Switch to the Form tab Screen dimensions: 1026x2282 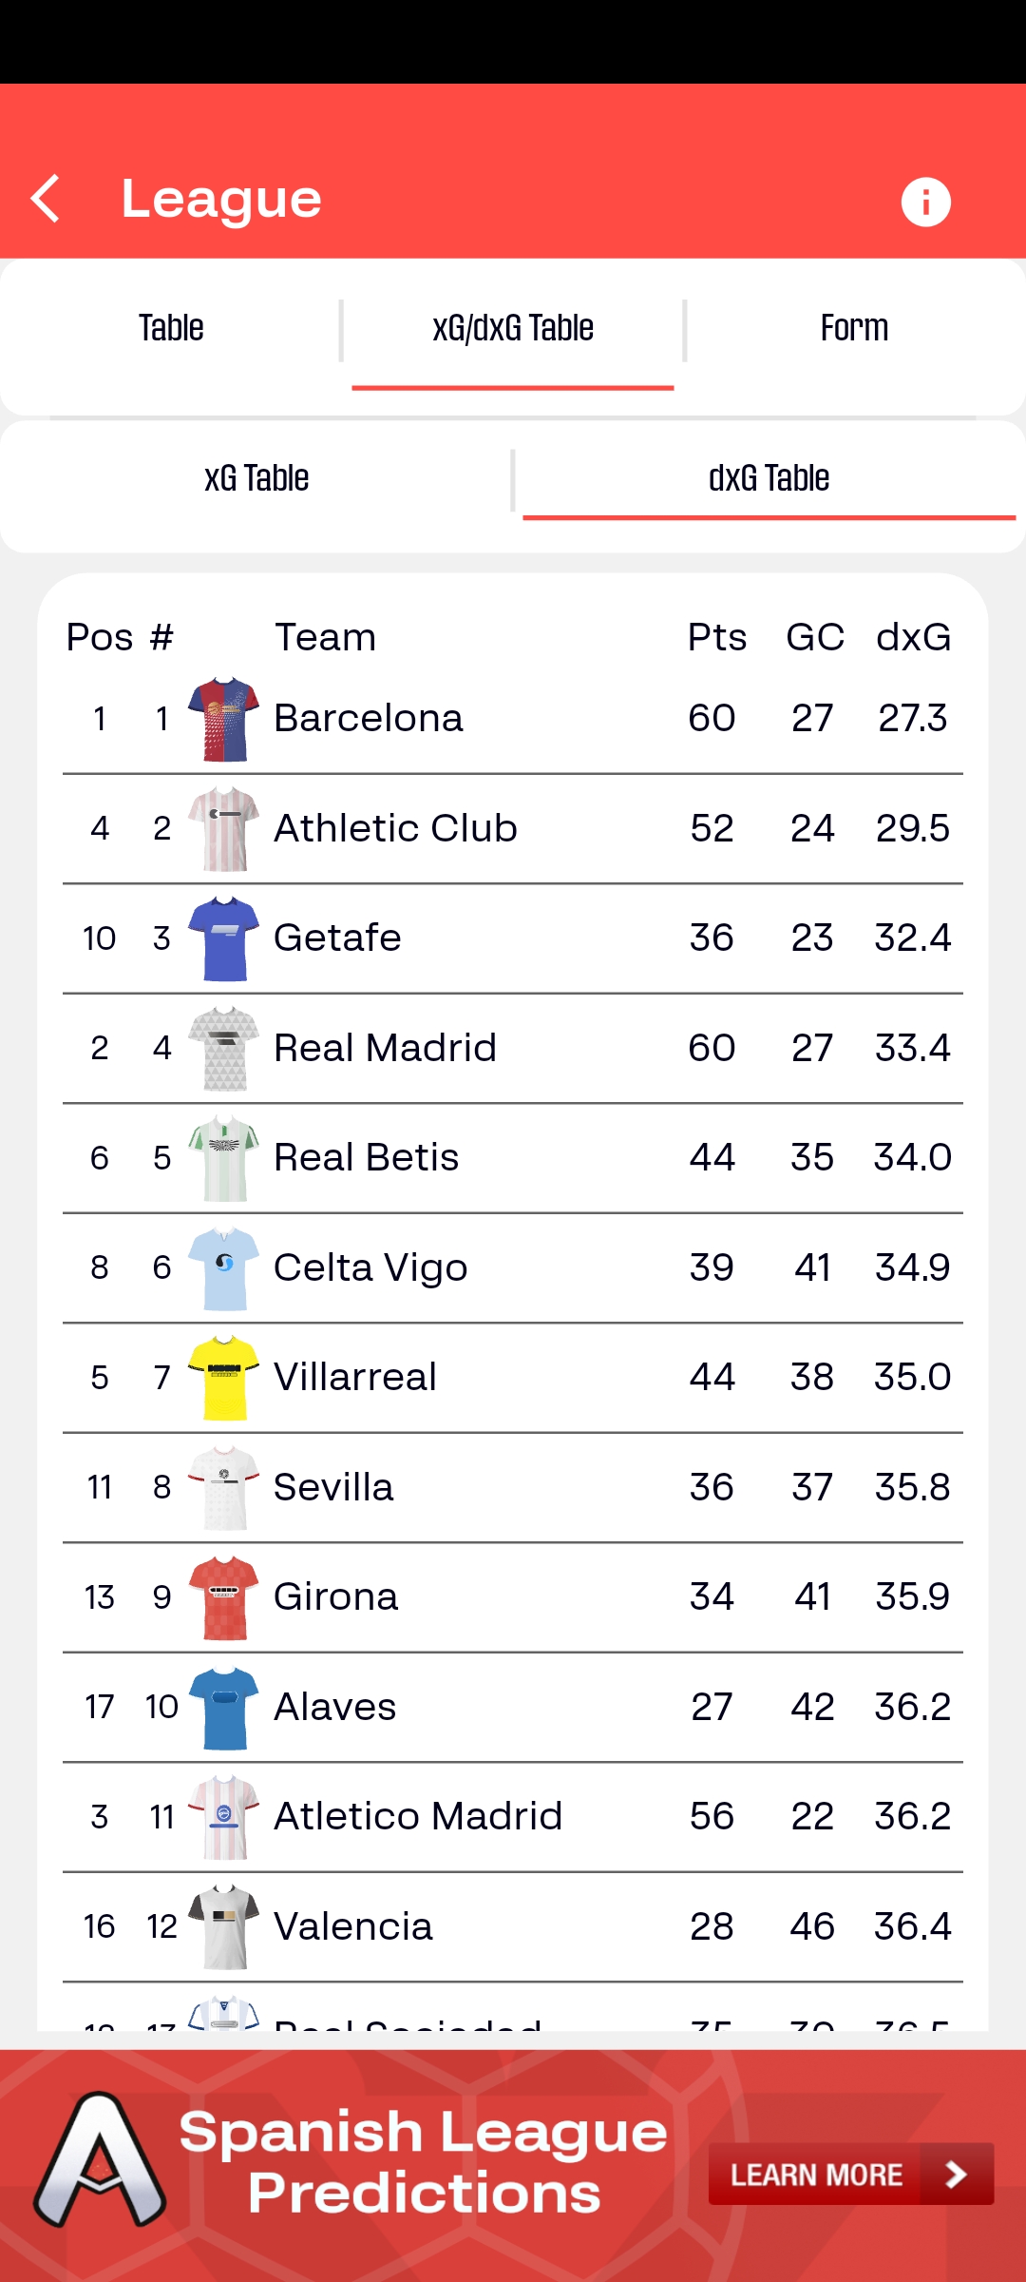[854, 329]
